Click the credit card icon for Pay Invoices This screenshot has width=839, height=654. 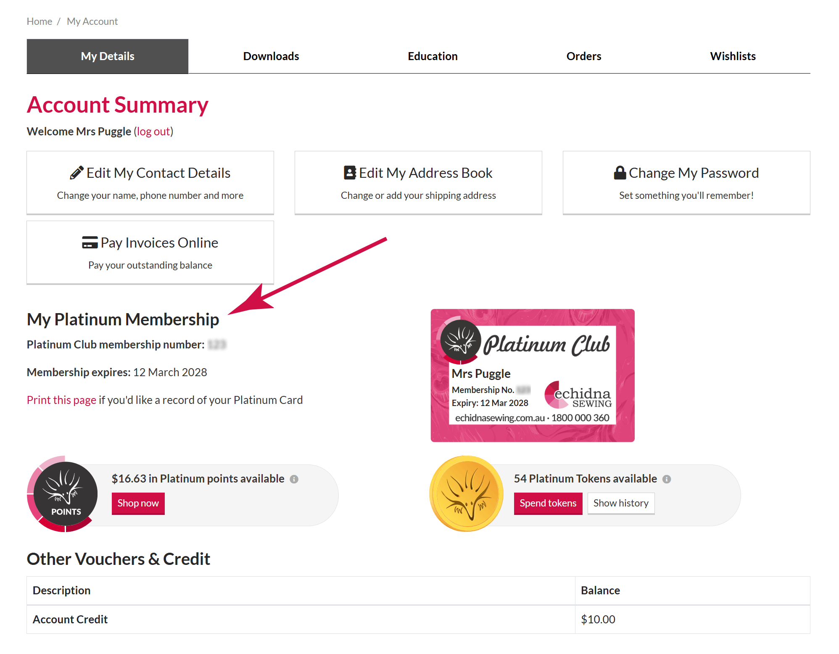[90, 243]
